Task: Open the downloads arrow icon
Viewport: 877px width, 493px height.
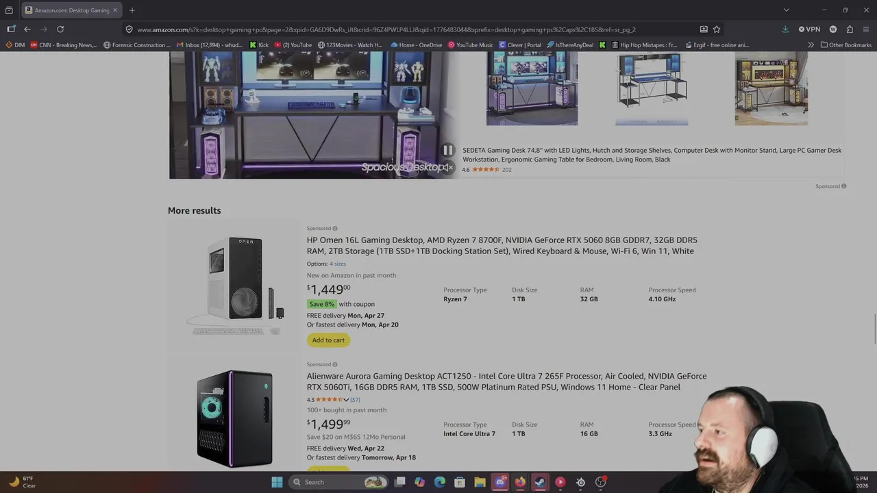Action: 785,29
